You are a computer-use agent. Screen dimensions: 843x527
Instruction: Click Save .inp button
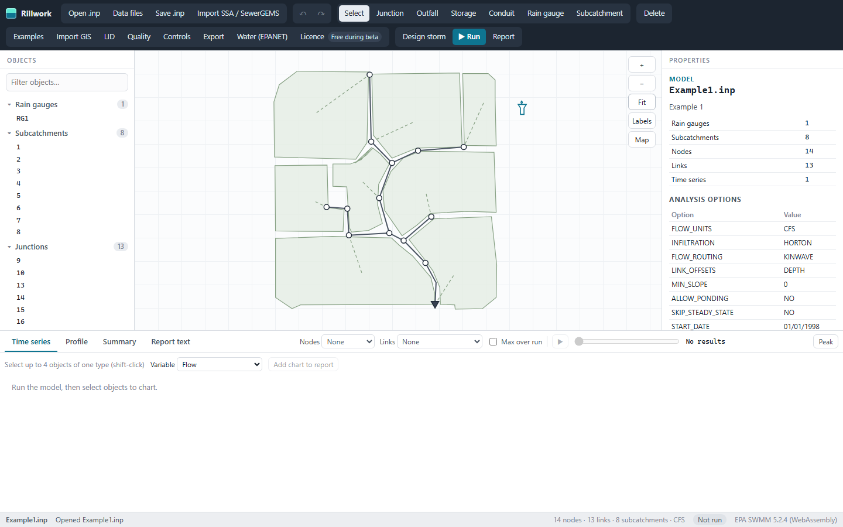point(170,13)
